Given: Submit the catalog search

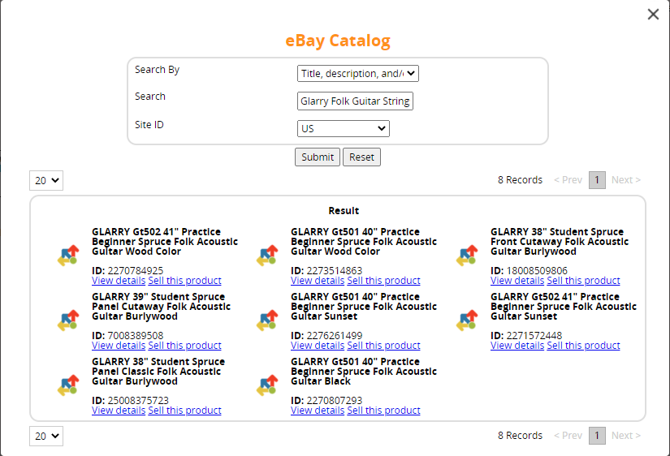Looking at the screenshot, I should tap(318, 157).
